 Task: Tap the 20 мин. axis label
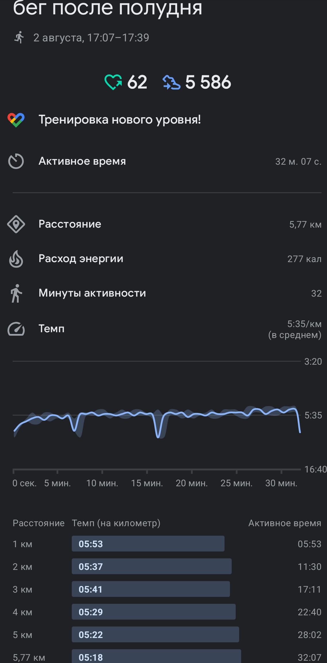point(191,483)
